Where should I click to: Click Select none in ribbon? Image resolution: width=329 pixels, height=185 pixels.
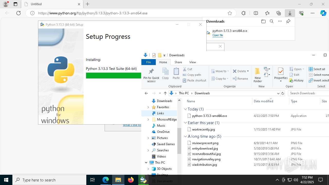coord(319,75)
